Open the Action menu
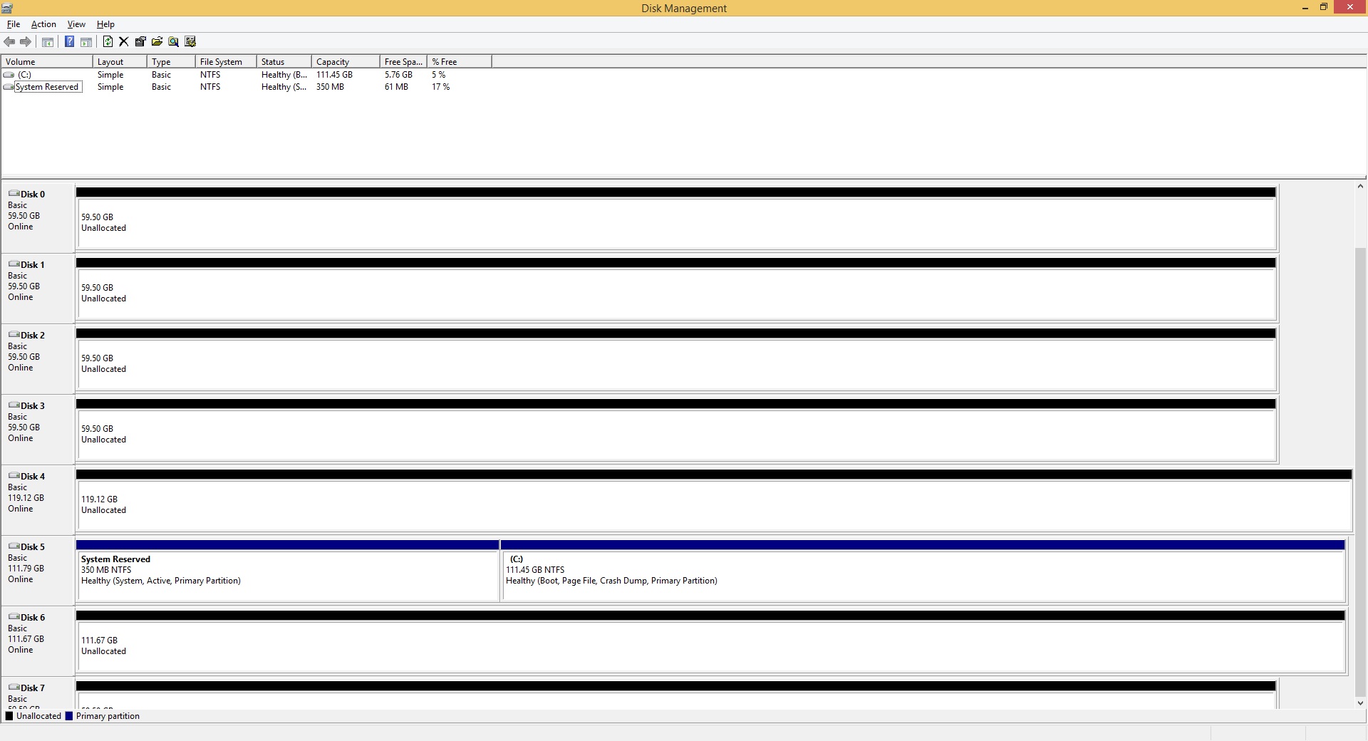Image resolution: width=1368 pixels, height=741 pixels. pos(43,24)
